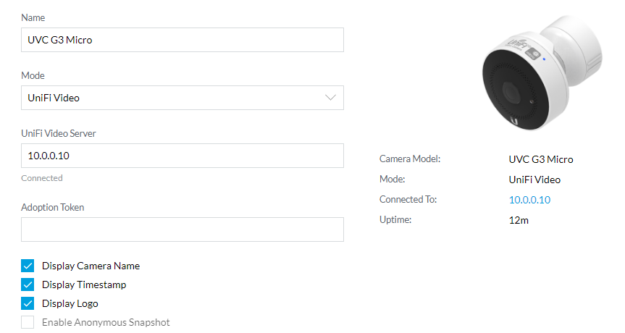
Task: Expand the chevron arrow in Mode selector
Action: [x=330, y=98]
